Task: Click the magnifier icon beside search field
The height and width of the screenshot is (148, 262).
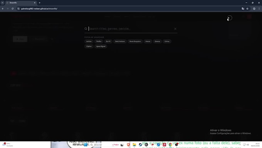Action: pos(86,29)
